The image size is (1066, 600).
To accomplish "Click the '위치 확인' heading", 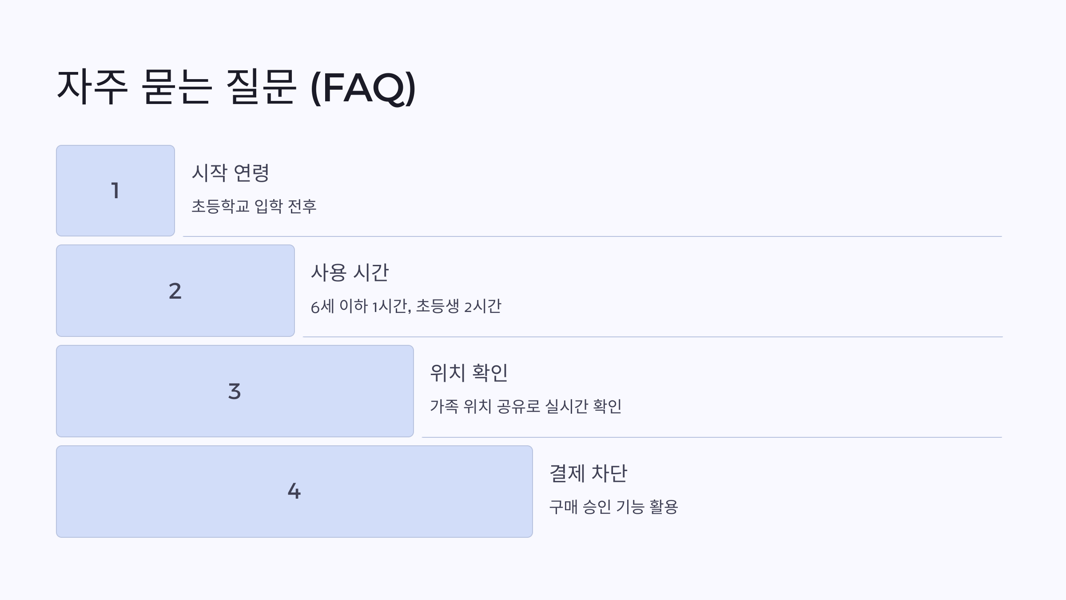I will [x=469, y=372].
